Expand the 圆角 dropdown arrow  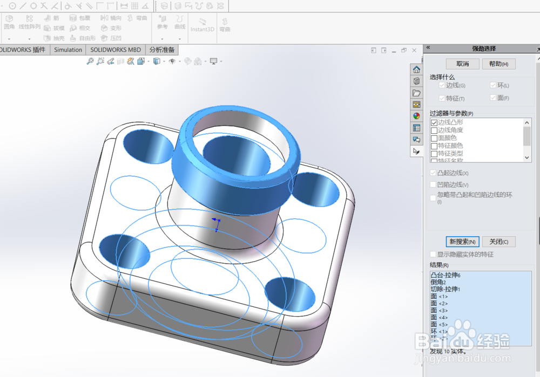[x=9, y=39]
